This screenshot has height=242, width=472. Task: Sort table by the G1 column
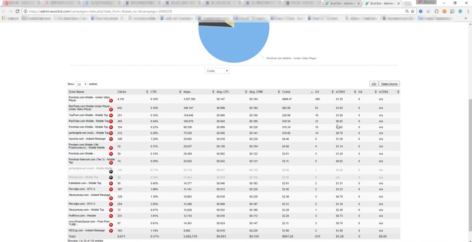click(x=324, y=92)
